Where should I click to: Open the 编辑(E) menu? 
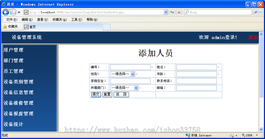27,20
